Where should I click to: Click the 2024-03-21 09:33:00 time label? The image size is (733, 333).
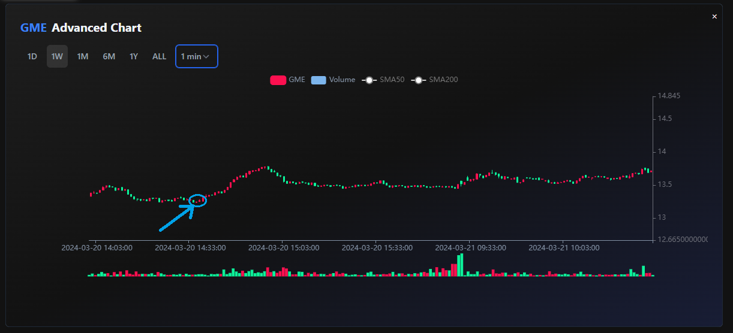470,247
